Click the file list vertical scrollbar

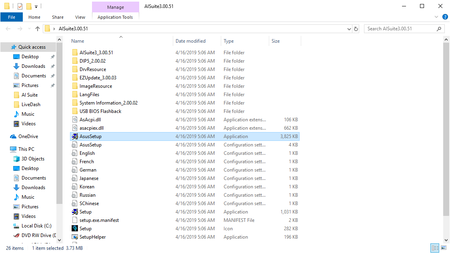point(446,129)
